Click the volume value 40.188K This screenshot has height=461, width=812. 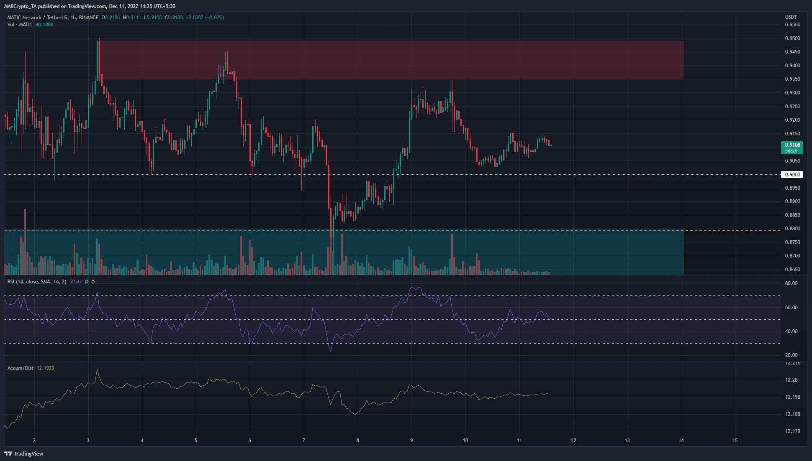(x=44, y=25)
